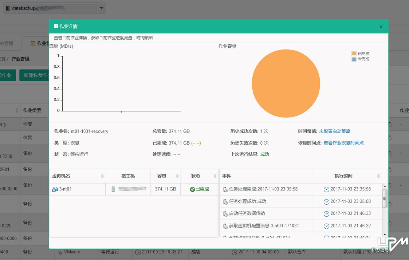Select the 启动任务数据传输 event text

coord(247,213)
